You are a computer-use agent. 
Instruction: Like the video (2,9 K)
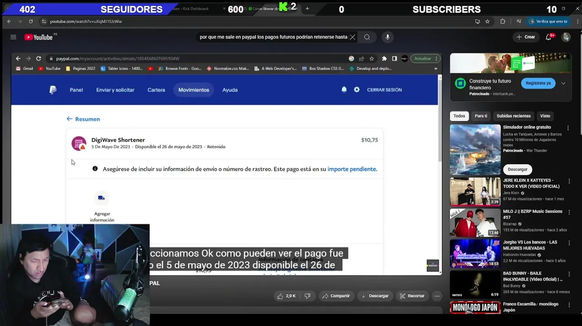tap(286, 296)
